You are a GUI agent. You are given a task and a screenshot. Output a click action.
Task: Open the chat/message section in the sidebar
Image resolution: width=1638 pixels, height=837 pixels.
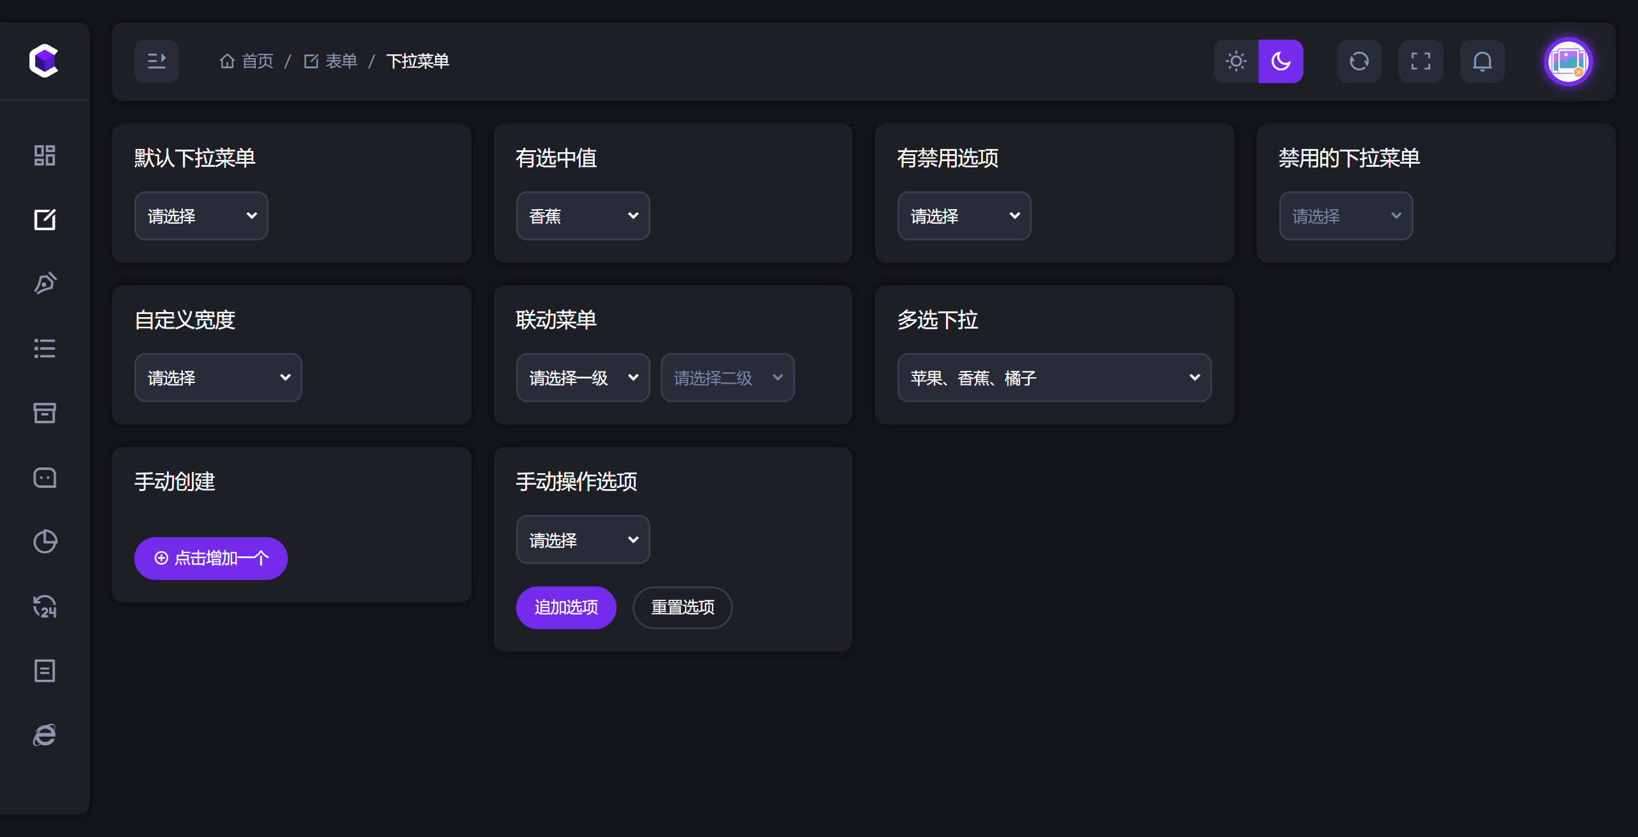[x=44, y=477]
